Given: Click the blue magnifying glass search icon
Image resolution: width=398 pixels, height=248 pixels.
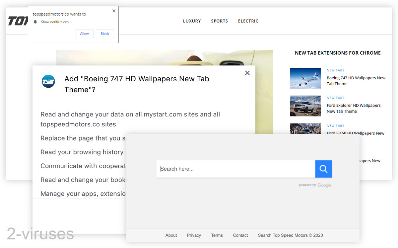Looking at the screenshot, I should click(323, 169).
